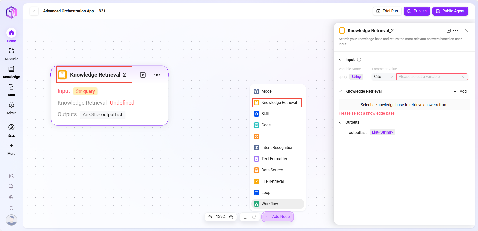Collapse the Knowledge Retrieval section

pos(340,91)
